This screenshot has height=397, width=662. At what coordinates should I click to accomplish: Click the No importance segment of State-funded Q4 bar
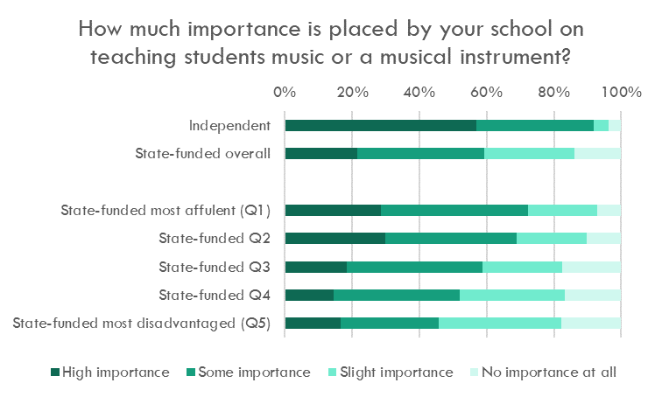593,295
